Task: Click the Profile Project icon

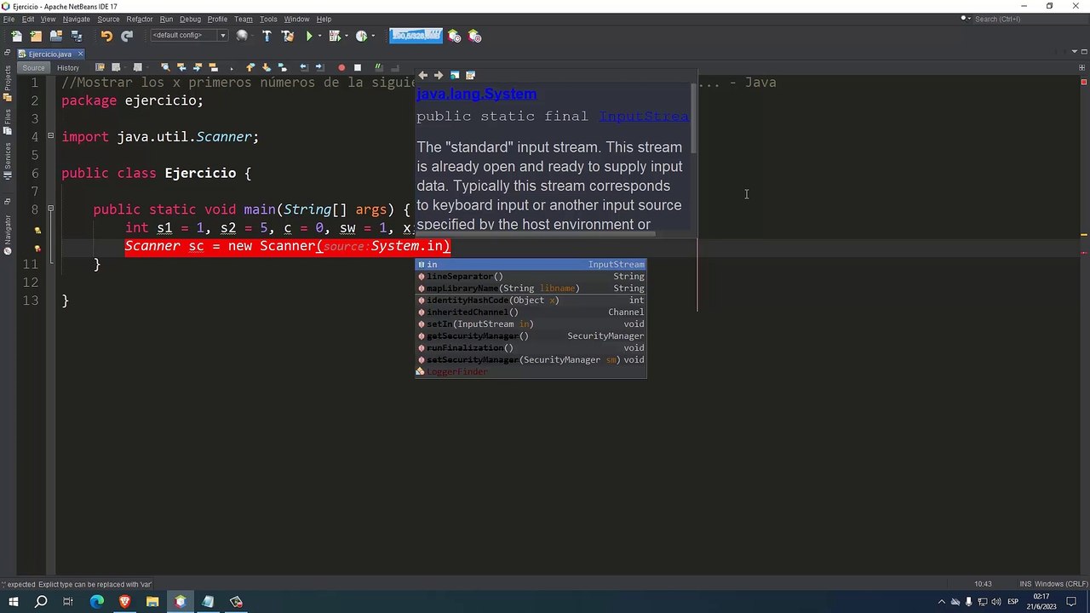Action: click(361, 36)
